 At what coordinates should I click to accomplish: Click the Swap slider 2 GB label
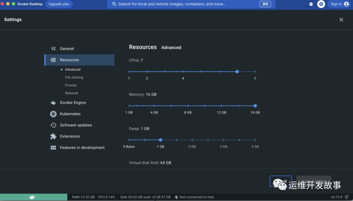coord(192,147)
